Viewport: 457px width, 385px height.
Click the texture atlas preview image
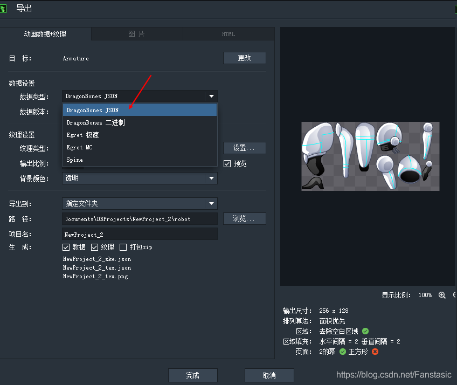pos(370,156)
